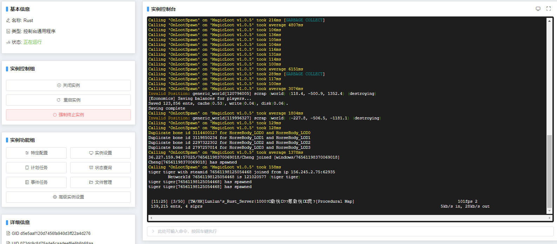
Task: Click the prompt chevron in command input
Action: tap(153, 231)
